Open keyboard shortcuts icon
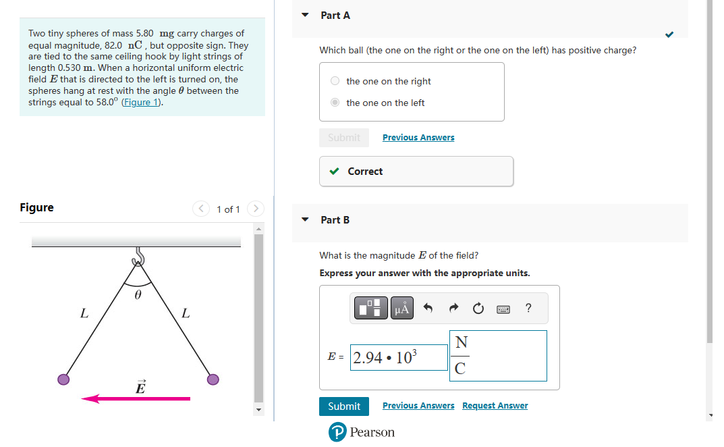The image size is (724, 447). (503, 309)
